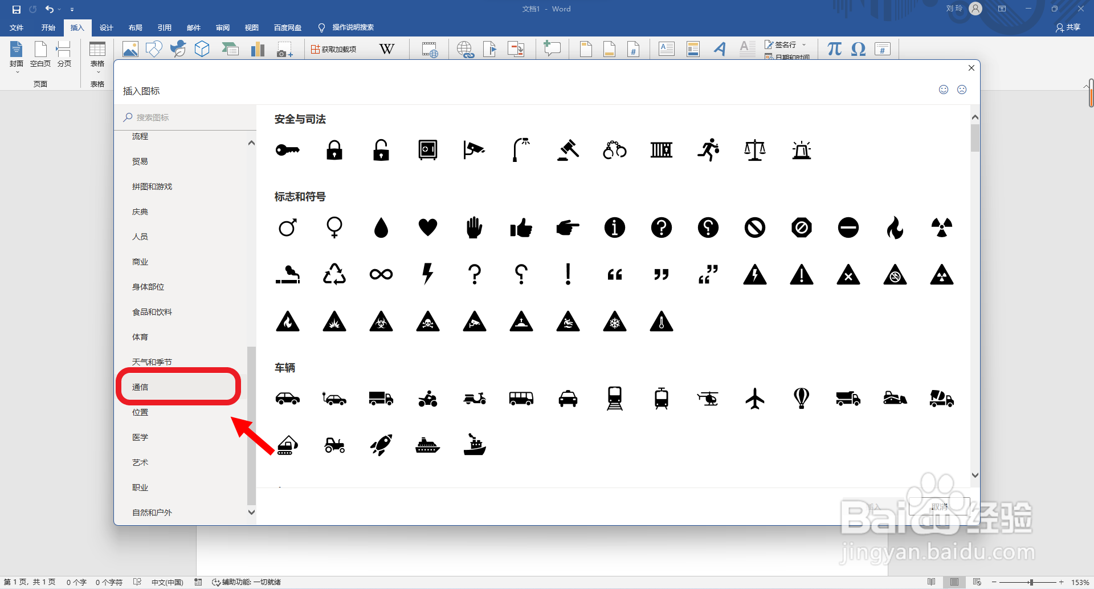Select the taxi icon in 车辆
The width and height of the screenshot is (1094, 589).
[568, 399]
